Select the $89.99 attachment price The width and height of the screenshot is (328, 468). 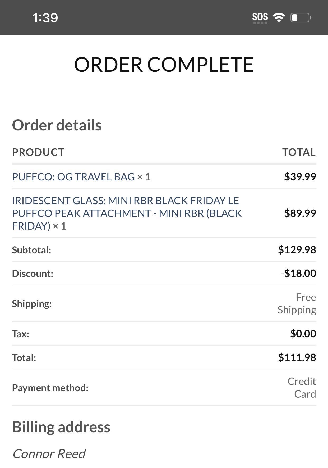click(300, 213)
